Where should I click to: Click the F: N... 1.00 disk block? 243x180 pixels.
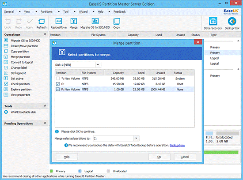coord(210,138)
